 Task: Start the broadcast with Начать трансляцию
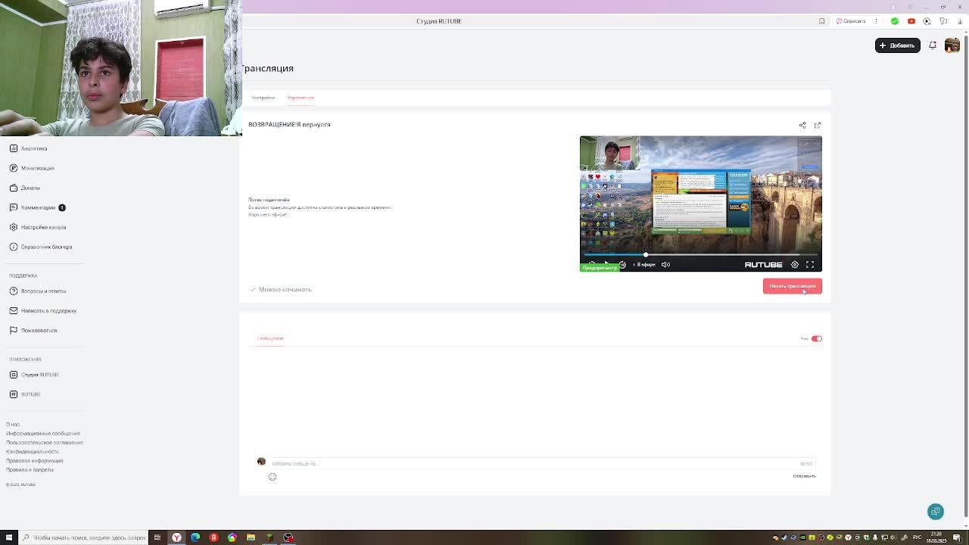[793, 286]
